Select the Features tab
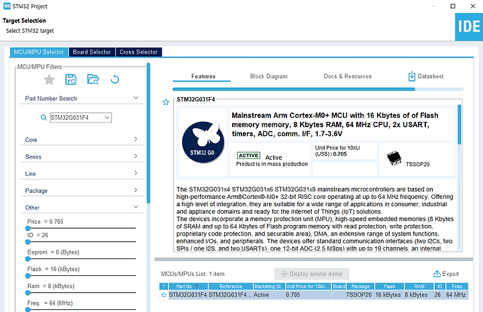Viewport: 483px width, 312px height. tap(203, 76)
